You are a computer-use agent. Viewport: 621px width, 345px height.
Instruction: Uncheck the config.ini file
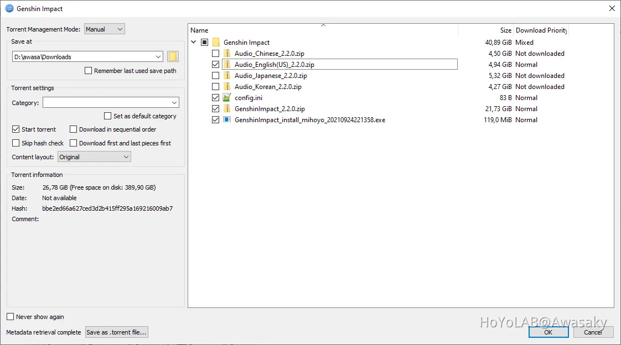pyautogui.click(x=215, y=98)
